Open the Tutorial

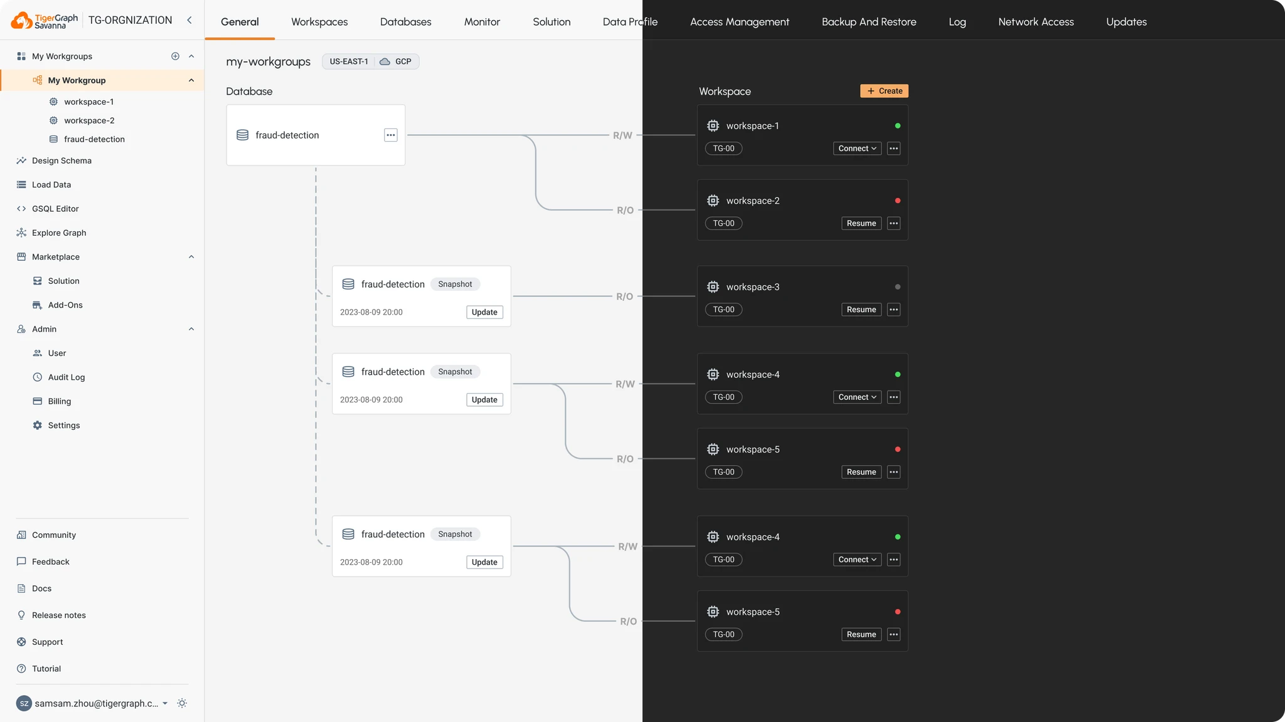(x=46, y=669)
